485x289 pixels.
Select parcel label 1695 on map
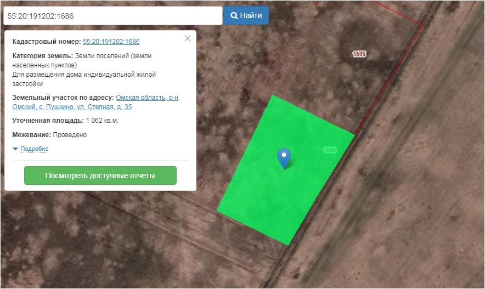coord(359,54)
